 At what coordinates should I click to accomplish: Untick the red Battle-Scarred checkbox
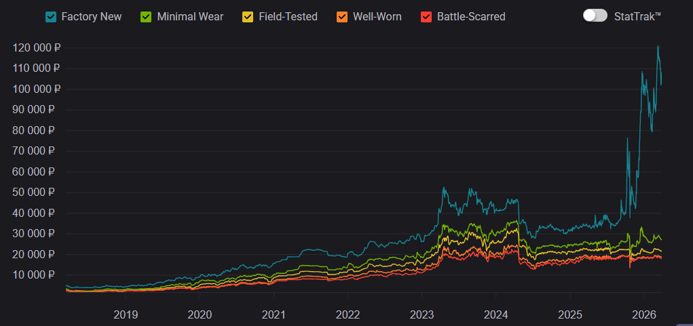click(x=426, y=16)
